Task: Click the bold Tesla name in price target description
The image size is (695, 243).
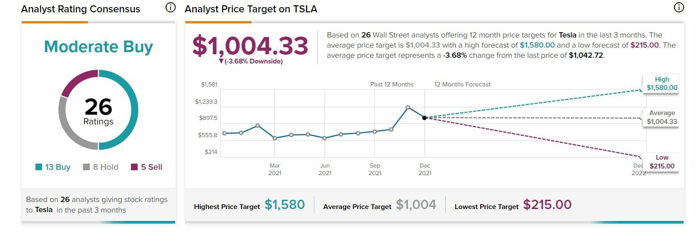Action: coord(567,35)
